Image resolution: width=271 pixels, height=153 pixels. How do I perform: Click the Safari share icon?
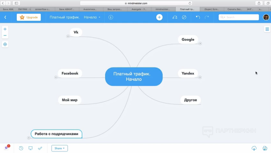click(259, 3)
